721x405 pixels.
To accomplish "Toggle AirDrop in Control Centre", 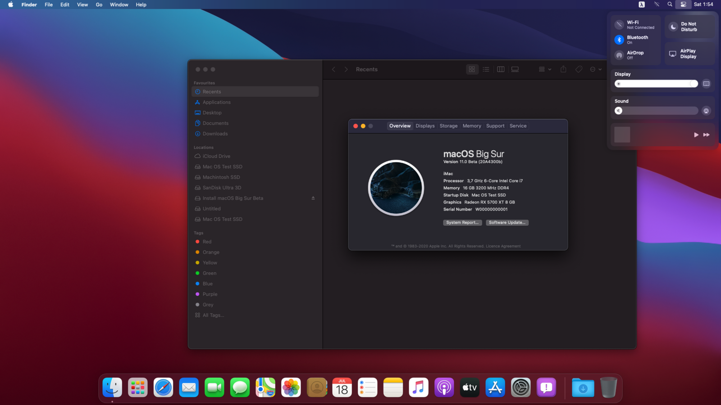I will point(619,55).
